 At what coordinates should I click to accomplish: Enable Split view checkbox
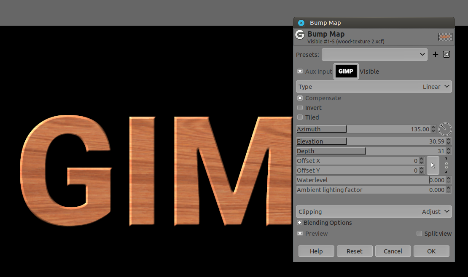420,234
